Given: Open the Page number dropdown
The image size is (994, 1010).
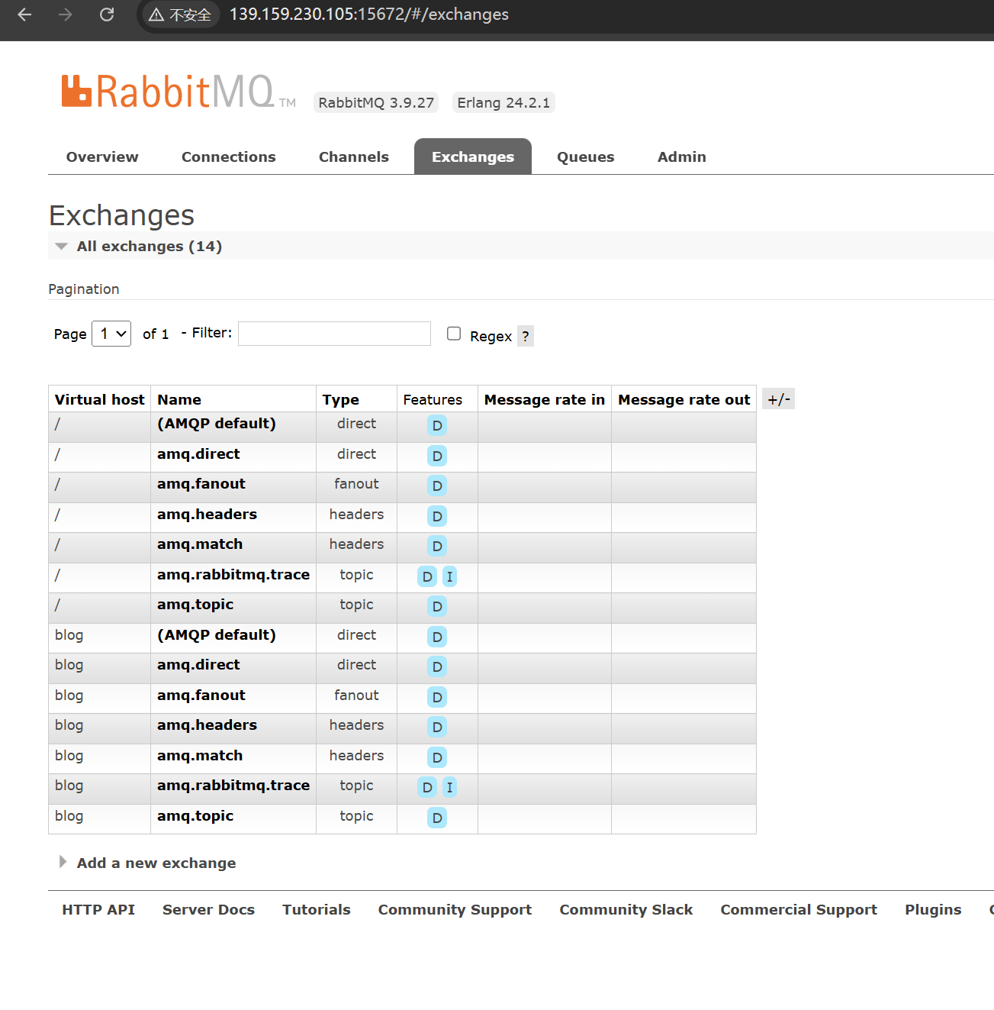Looking at the screenshot, I should pos(111,334).
